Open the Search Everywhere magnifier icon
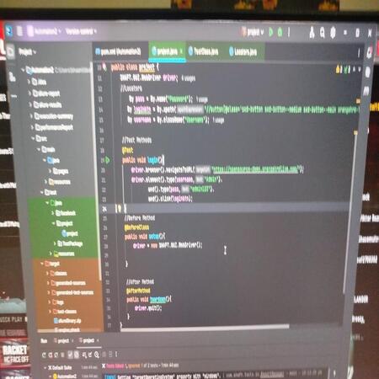 tap(323, 33)
